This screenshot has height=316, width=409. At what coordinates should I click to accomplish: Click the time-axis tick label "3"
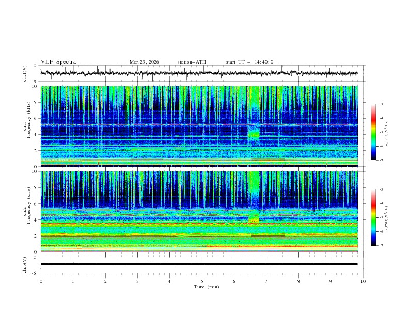click(137, 281)
